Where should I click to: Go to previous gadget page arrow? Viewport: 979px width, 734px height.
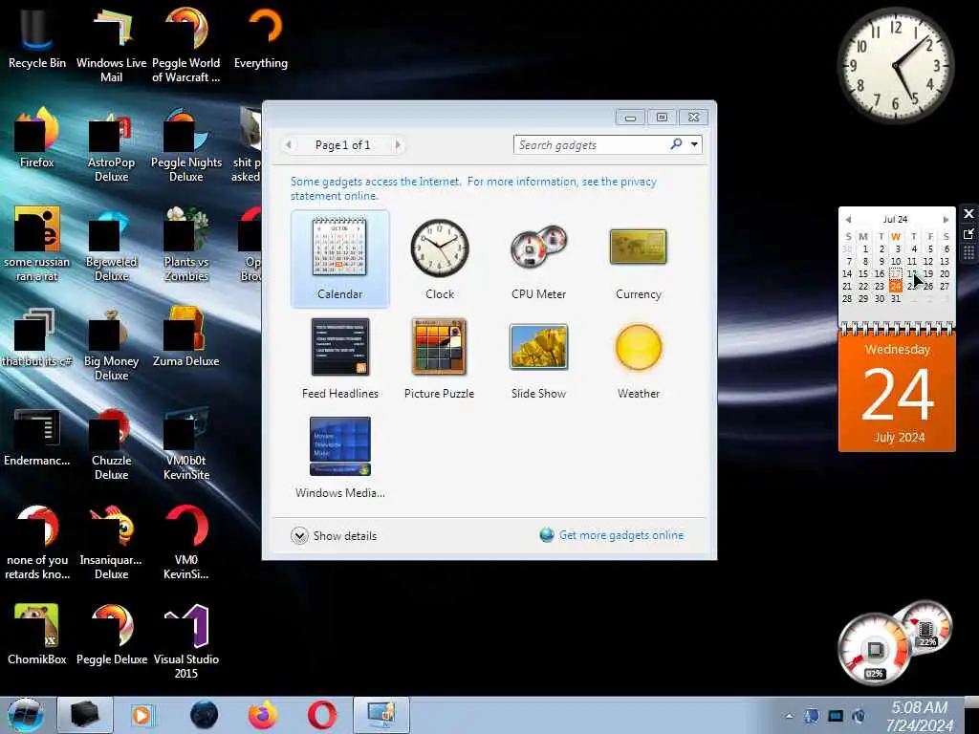click(288, 145)
